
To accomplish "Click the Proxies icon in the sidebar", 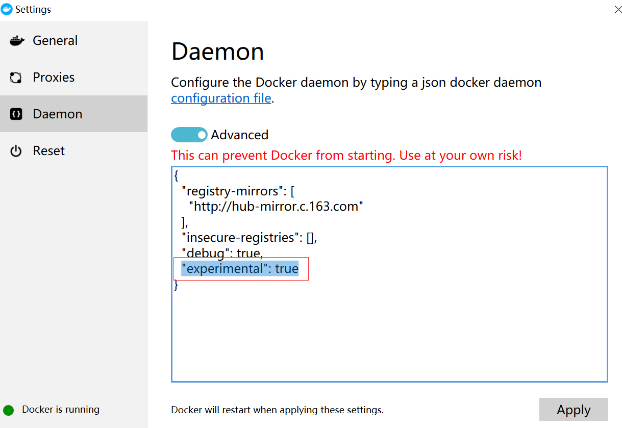I will (x=15, y=77).
